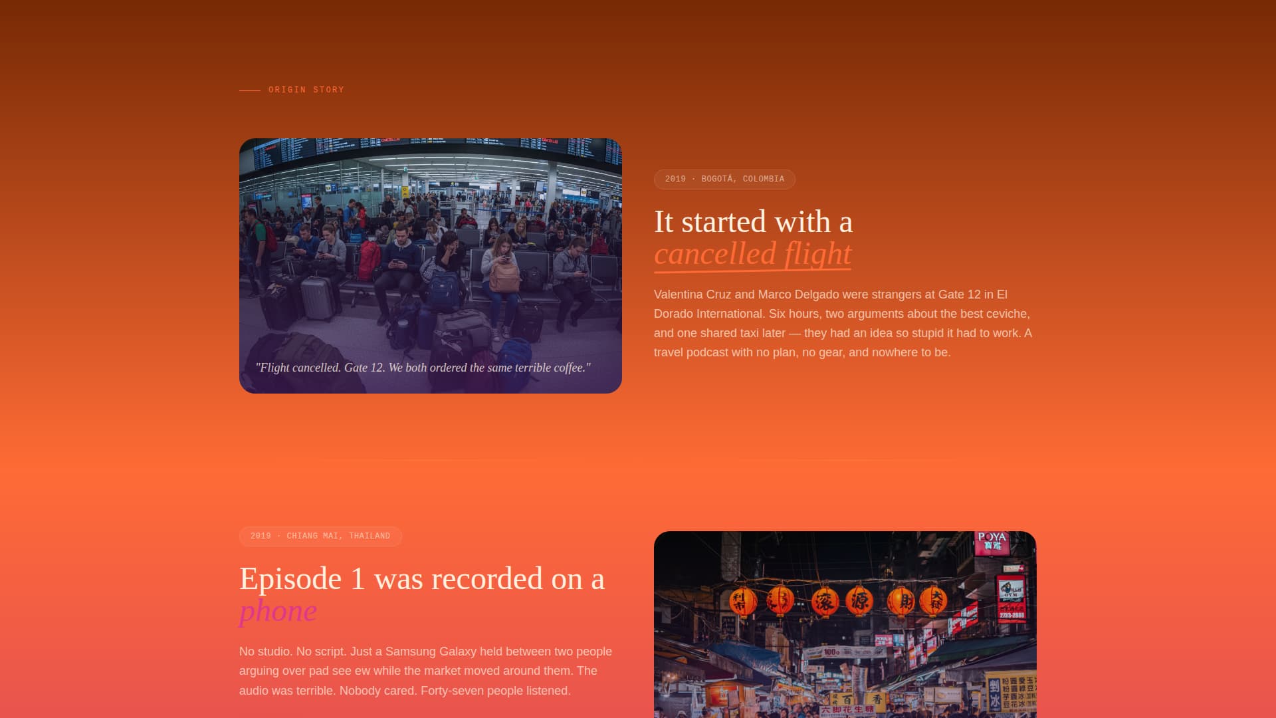Screen dimensions: 1276x718
Task: Select the Valentina Cruz story paragraph
Action: coord(841,323)
